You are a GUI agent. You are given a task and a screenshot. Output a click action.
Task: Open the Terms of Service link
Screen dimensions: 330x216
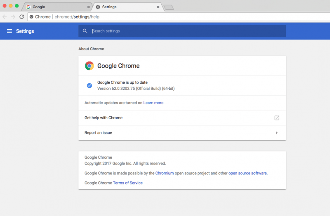[x=128, y=183]
